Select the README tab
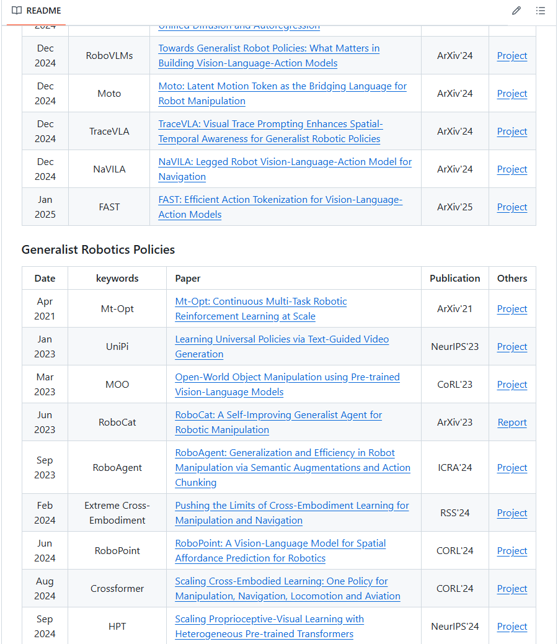The width and height of the screenshot is (558, 644). pos(36,11)
